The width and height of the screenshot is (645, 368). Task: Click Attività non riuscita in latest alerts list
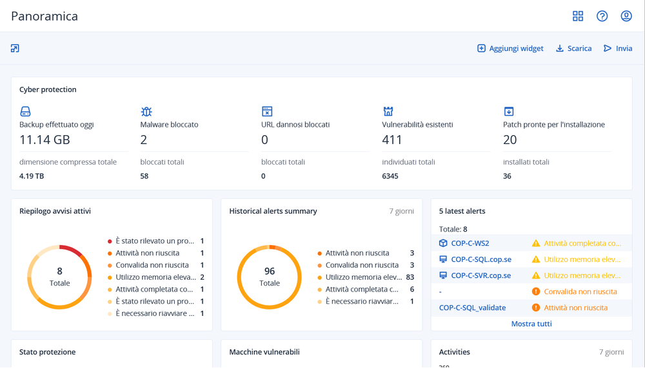point(575,308)
